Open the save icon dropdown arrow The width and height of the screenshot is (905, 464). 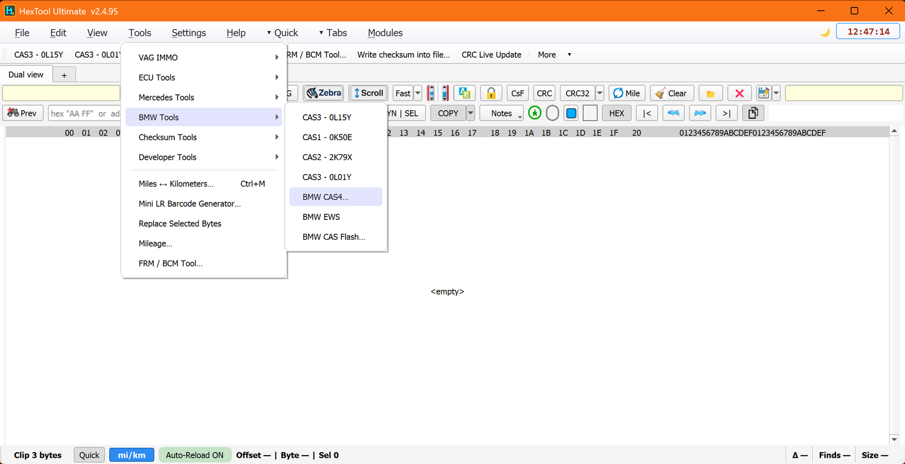click(x=776, y=93)
